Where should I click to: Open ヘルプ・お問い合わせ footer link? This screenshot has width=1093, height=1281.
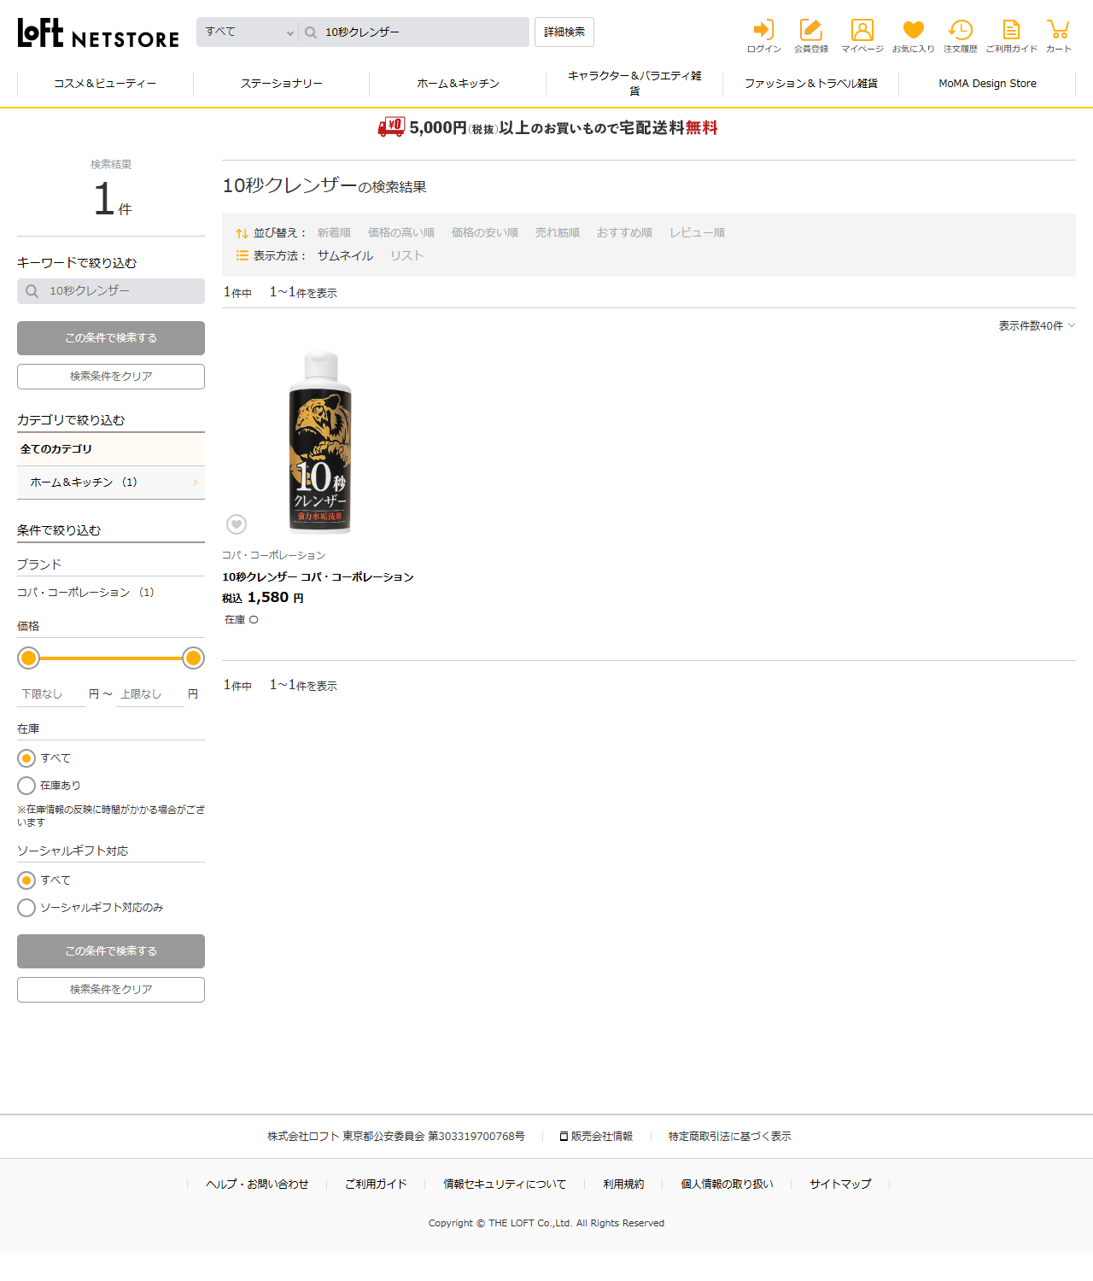click(257, 1184)
